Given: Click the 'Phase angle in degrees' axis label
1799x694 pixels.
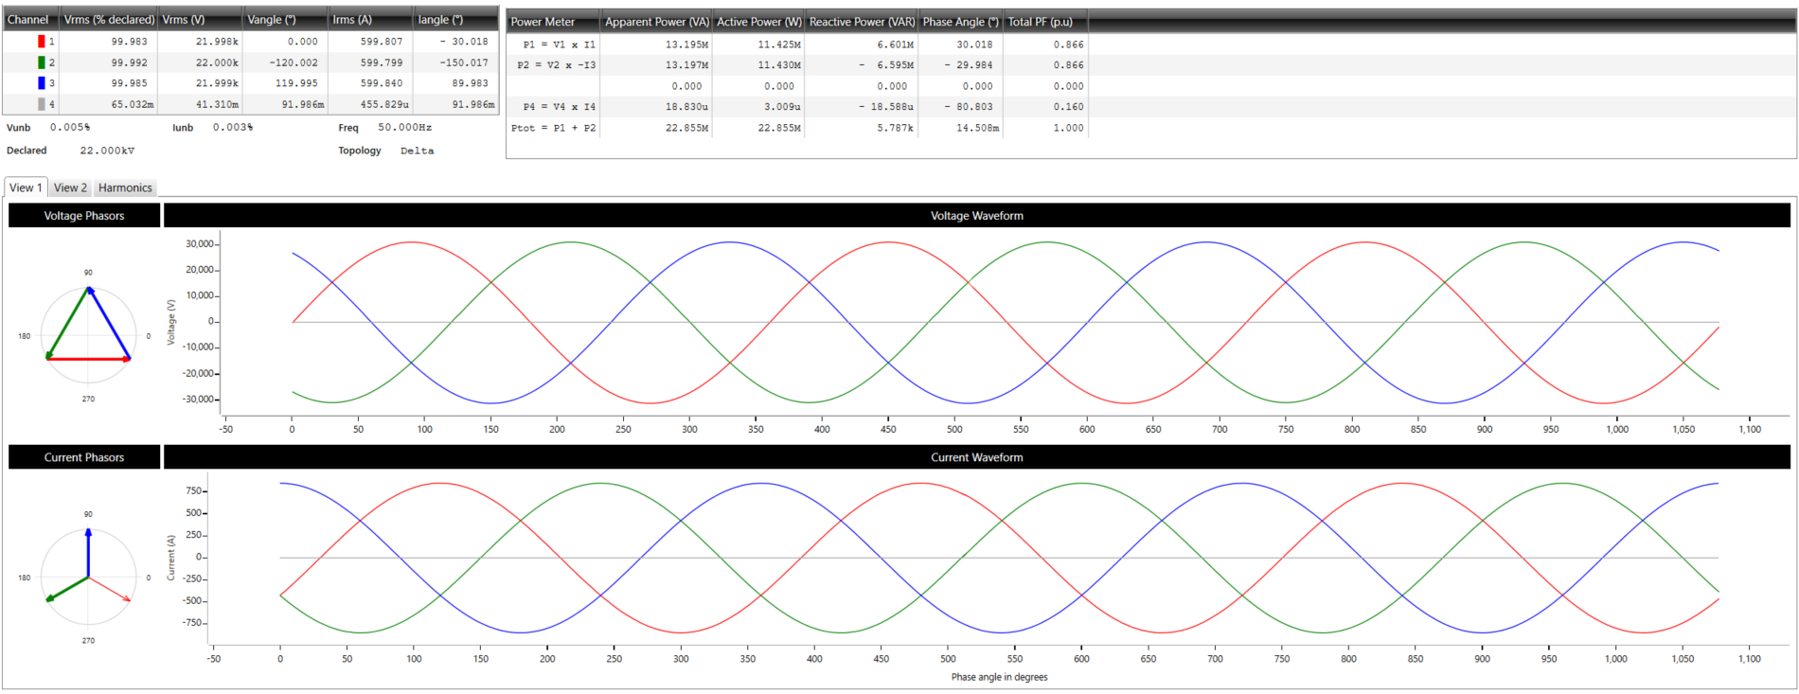Looking at the screenshot, I should [x=999, y=677].
